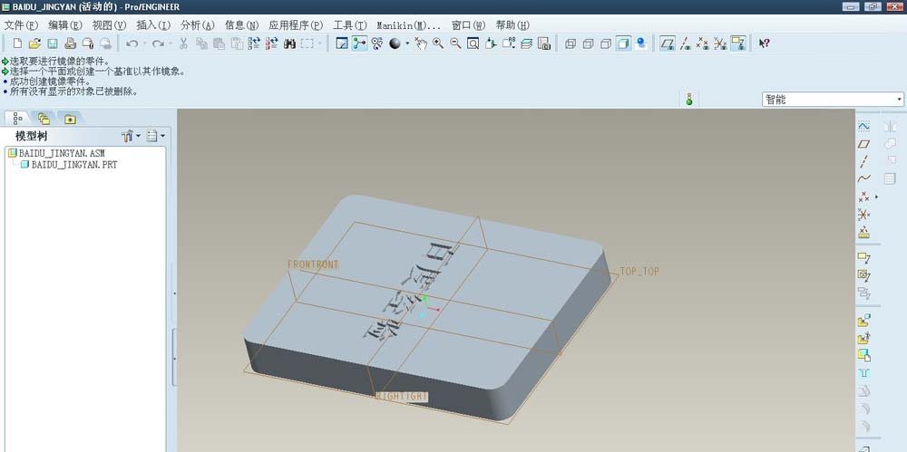This screenshot has width=907, height=452.
Task: Create a new file
Action: pos(17,43)
